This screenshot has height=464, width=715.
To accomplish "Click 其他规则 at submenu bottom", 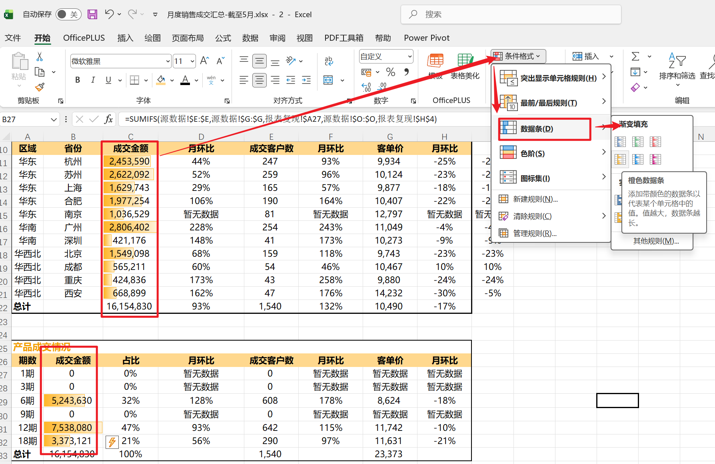I will (x=655, y=240).
